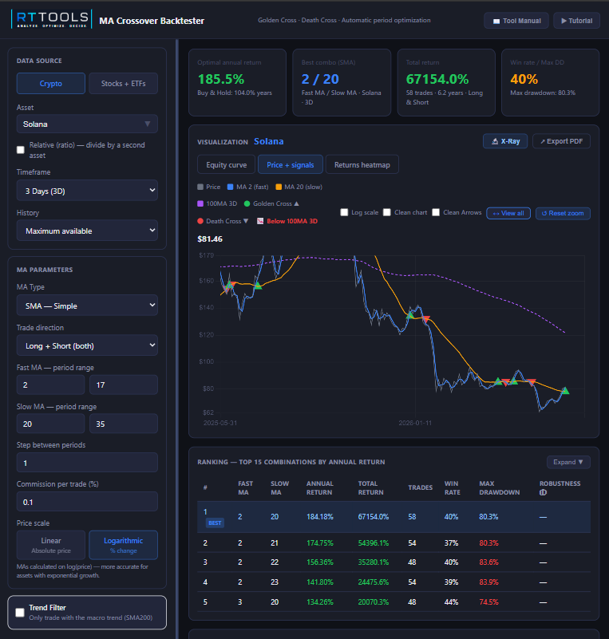The image size is (609, 639).
Task: Switch to the Price + signals tab
Action: pos(291,164)
